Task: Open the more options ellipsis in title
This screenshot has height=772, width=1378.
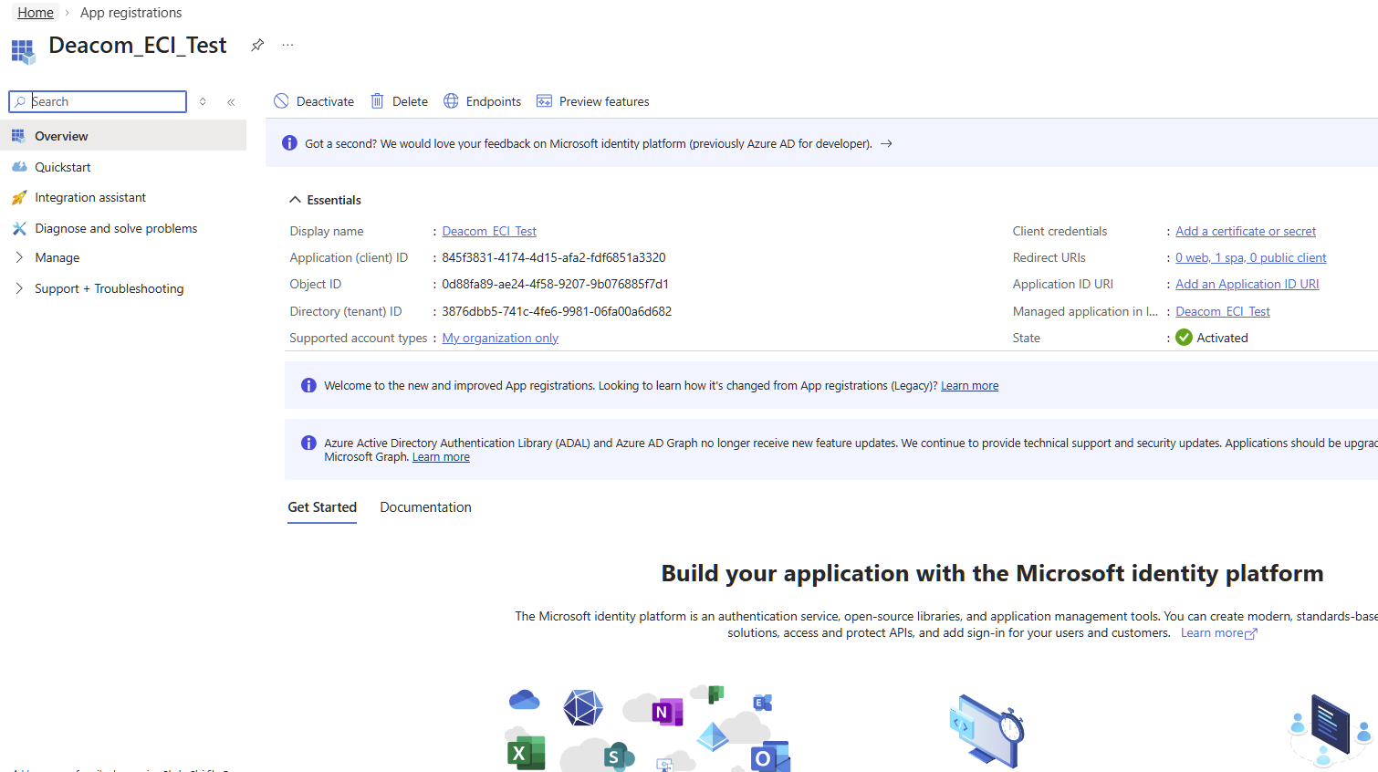Action: [287, 46]
